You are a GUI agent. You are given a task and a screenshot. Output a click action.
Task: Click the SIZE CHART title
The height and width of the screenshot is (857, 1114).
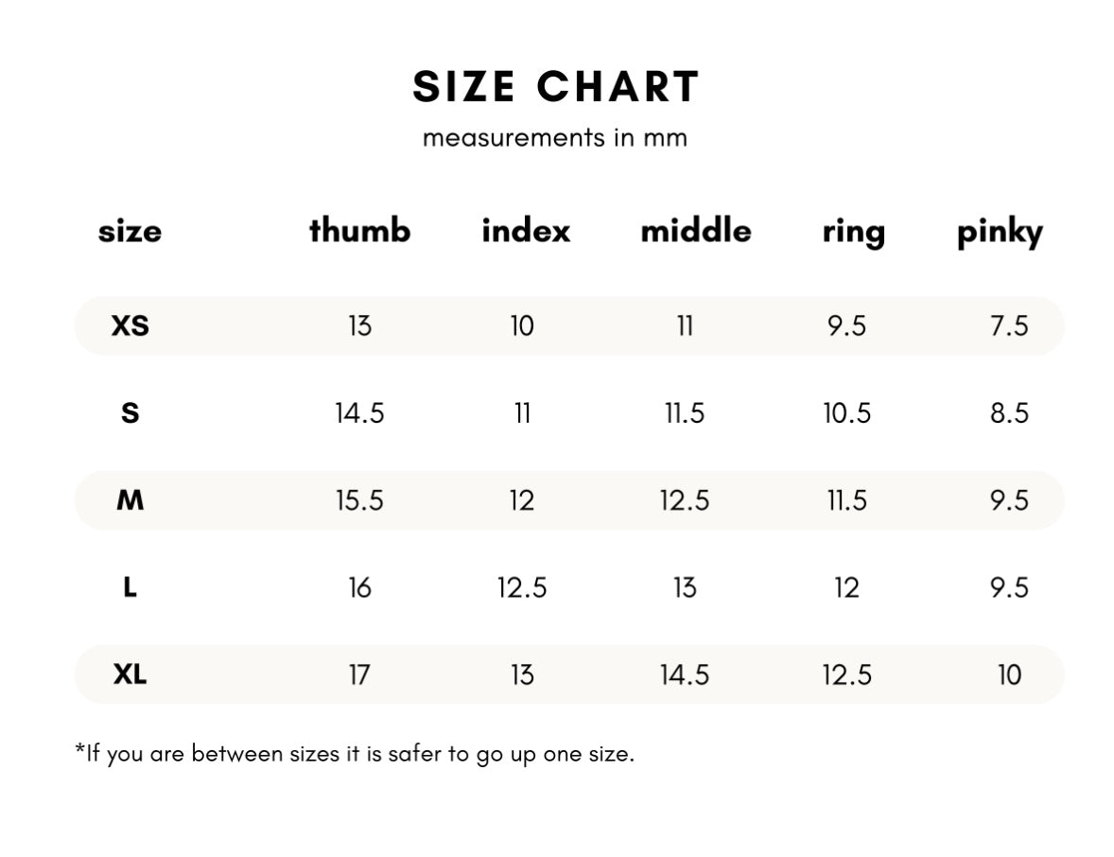[556, 86]
